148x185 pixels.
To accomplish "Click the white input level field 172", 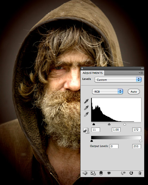I will point(137,130).
